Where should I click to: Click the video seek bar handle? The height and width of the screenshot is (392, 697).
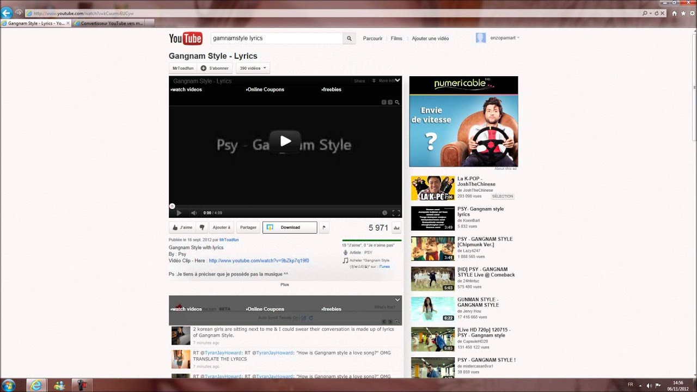click(172, 206)
